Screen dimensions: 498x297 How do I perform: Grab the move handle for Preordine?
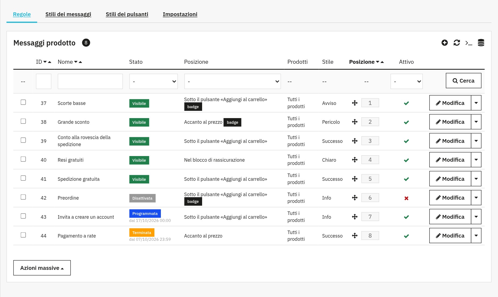pyautogui.click(x=355, y=198)
